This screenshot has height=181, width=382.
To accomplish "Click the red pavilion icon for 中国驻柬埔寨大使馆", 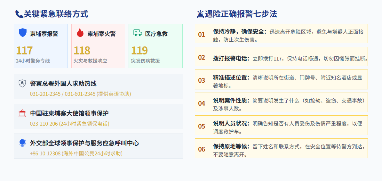I will (22, 113).
